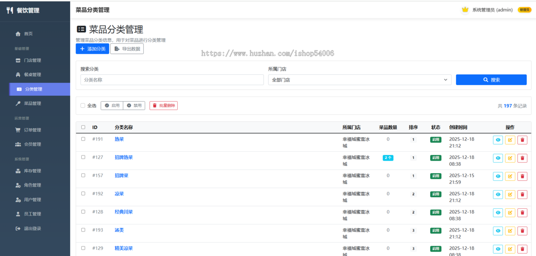This screenshot has height=256, width=536.
Task: Click the 2个 dish count badge
Action: [388, 158]
